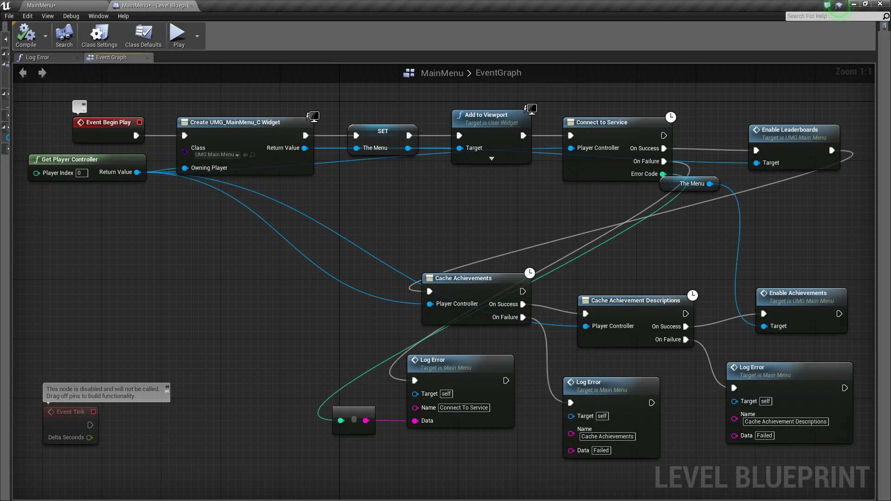Click the use selected class arrow icon
Image resolution: width=891 pixels, height=501 pixels.
[x=245, y=155]
